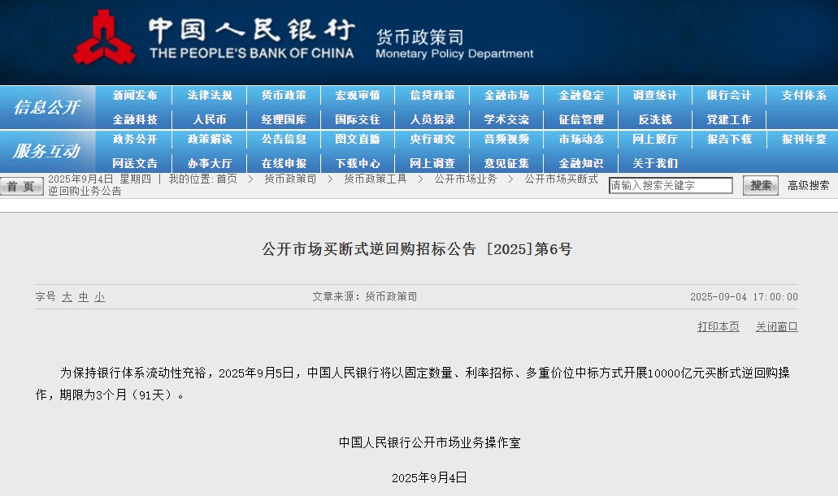Open 报告下载 navigation item
The image size is (838, 496).
coord(729,140)
